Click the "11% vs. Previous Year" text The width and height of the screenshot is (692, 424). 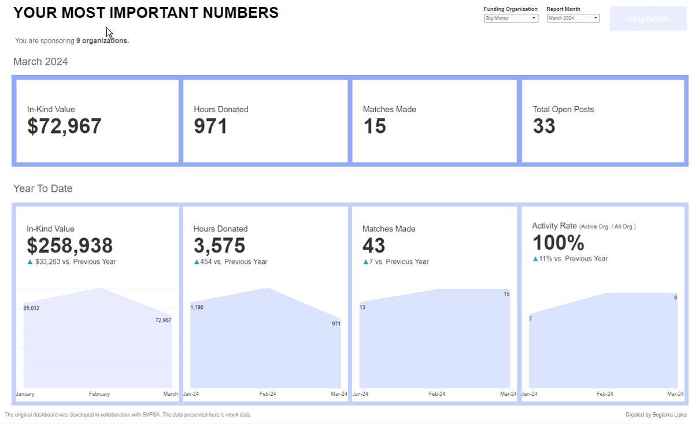[x=573, y=259]
